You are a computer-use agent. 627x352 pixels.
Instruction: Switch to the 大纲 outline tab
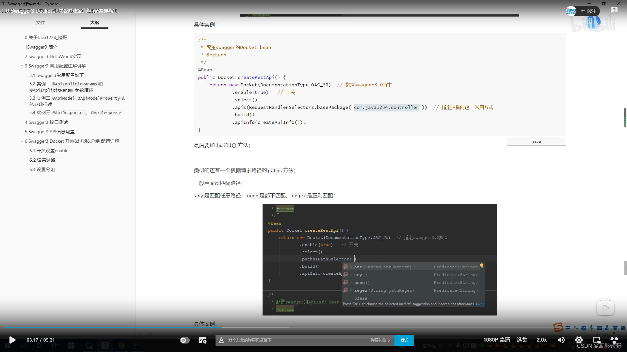(x=95, y=22)
